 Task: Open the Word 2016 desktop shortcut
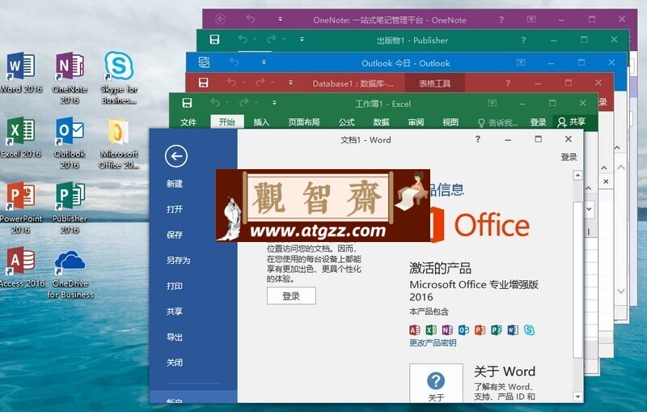click(21, 73)
